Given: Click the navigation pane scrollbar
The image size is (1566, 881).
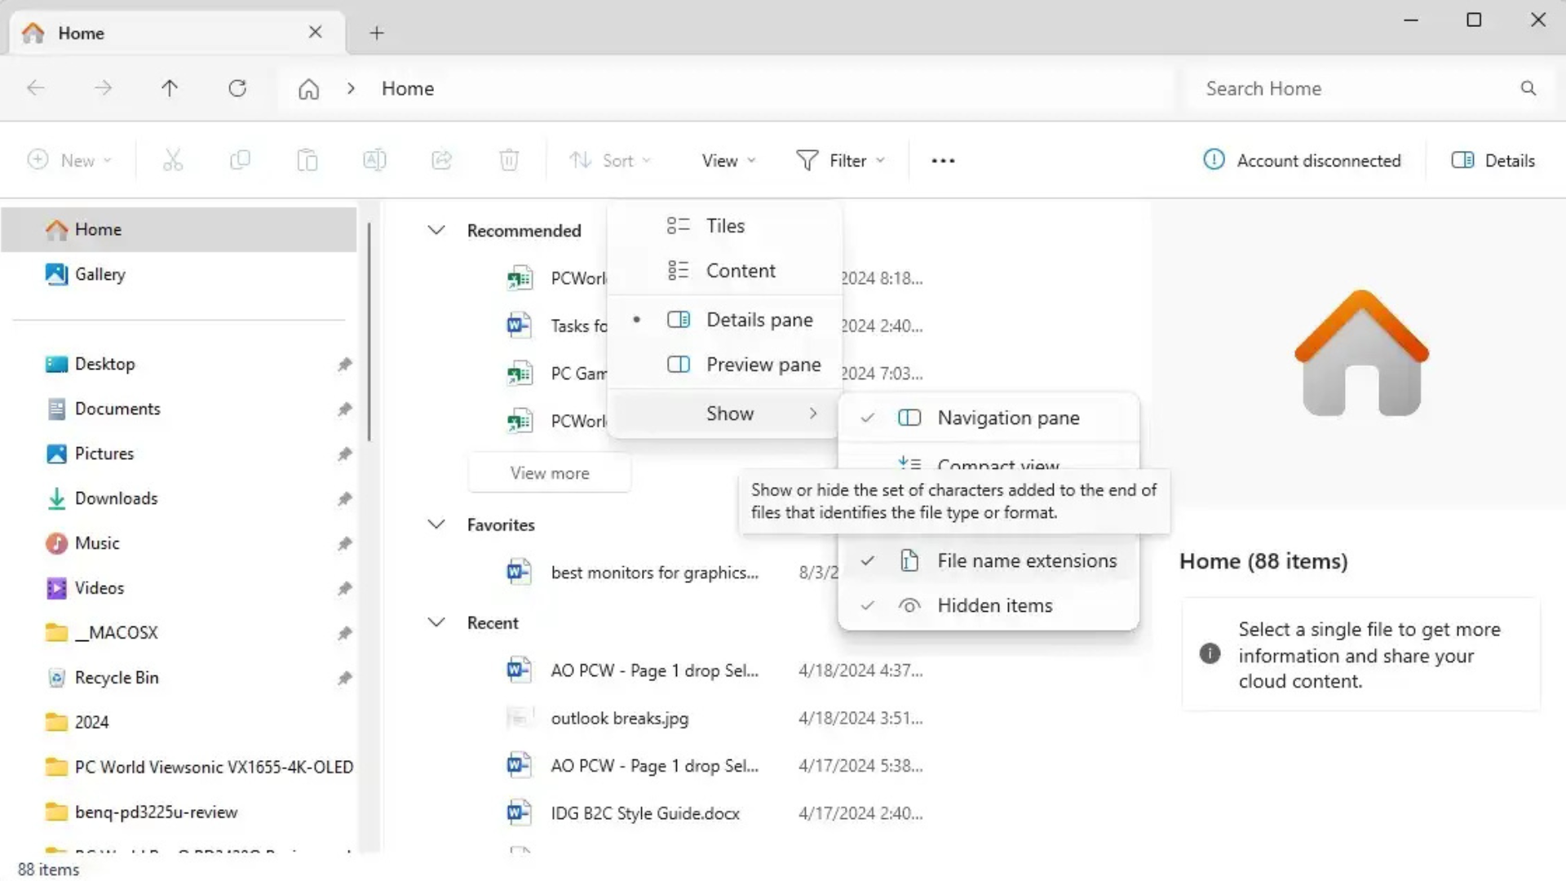Looking at the screenshot, I should click(x=369, y=333).
